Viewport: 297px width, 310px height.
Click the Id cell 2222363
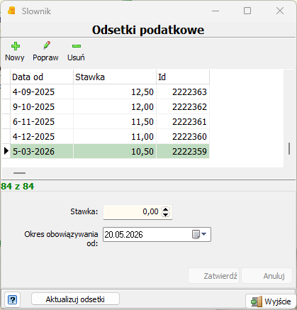pos(183,92)
